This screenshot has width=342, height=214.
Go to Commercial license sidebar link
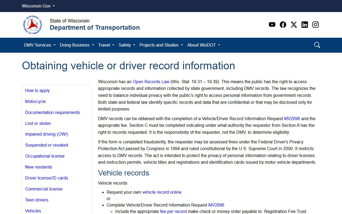tap(44, 189)
